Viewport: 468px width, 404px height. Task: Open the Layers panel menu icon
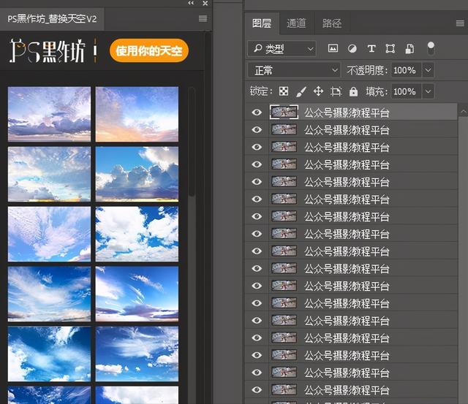(x=460, y=23)
